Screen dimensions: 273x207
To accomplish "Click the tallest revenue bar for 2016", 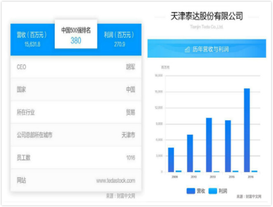I will [x=247, y=130].
